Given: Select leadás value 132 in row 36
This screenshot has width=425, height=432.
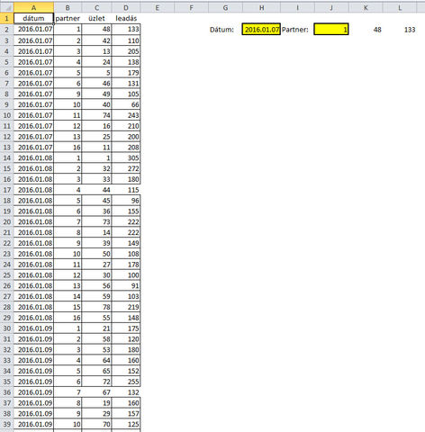Looking at the screenshot, I should click(126, 392).
